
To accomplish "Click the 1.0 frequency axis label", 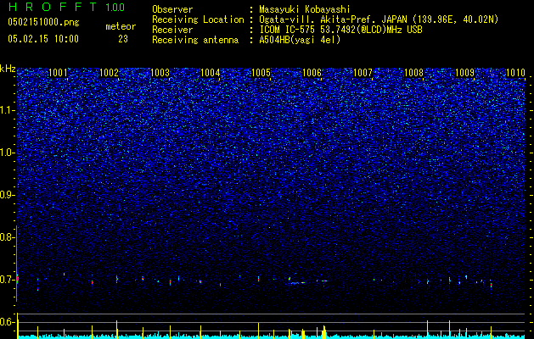I will click(x=6, y=153).
